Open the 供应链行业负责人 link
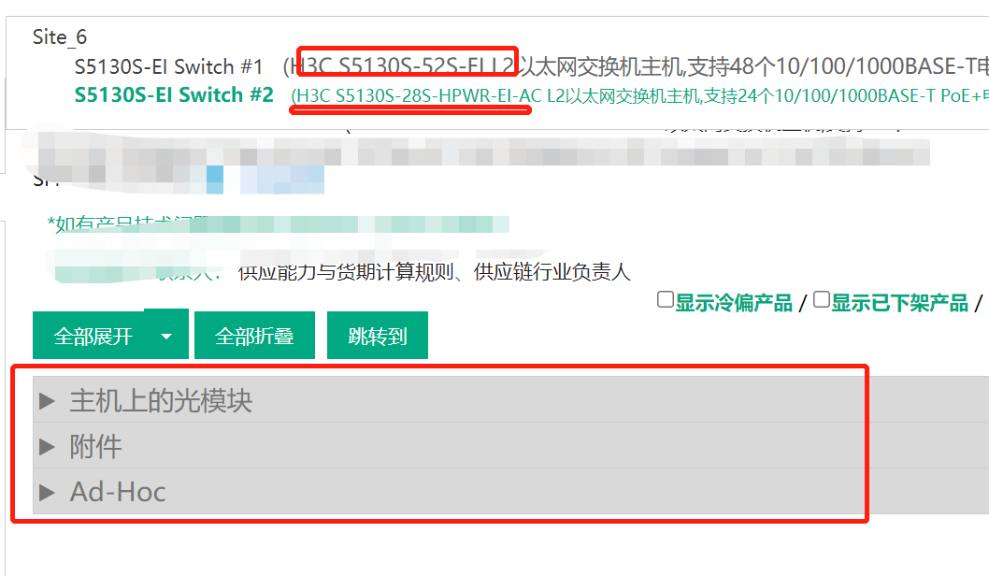The height and width of the screenshot is (576, 989). tap(552, 272)
